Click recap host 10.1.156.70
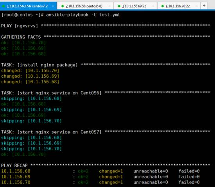The height and width of the screenshot is (187, 215). 16,182
